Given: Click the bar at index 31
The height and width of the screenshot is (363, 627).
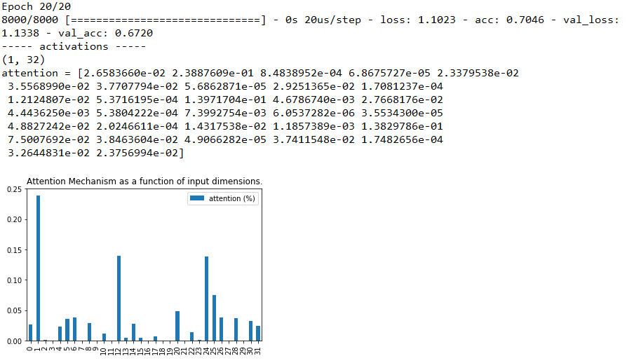Looking at the screenshot, I should pos(258,334).
